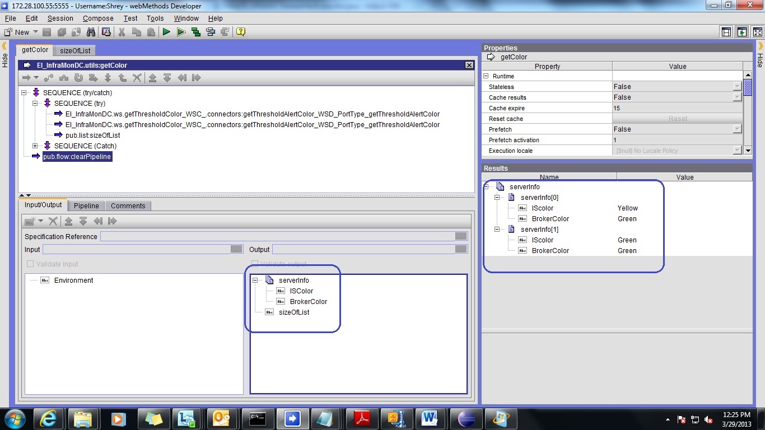Click the yellow Help question-mark icon
Image resolution: width=765 pixels, height=430 pixels.
(x=241, y=32)
